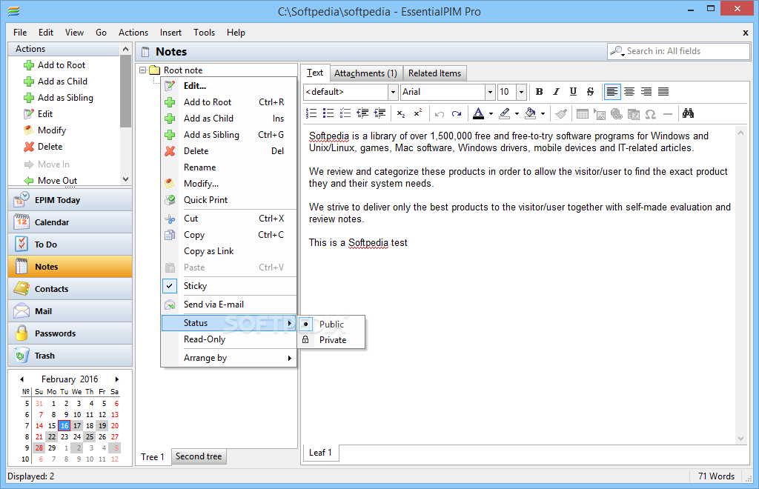Image resolution: width=759 pixels, height=489 pixels.
Task: Apply paint bucket background color
Action: point(530,113)
